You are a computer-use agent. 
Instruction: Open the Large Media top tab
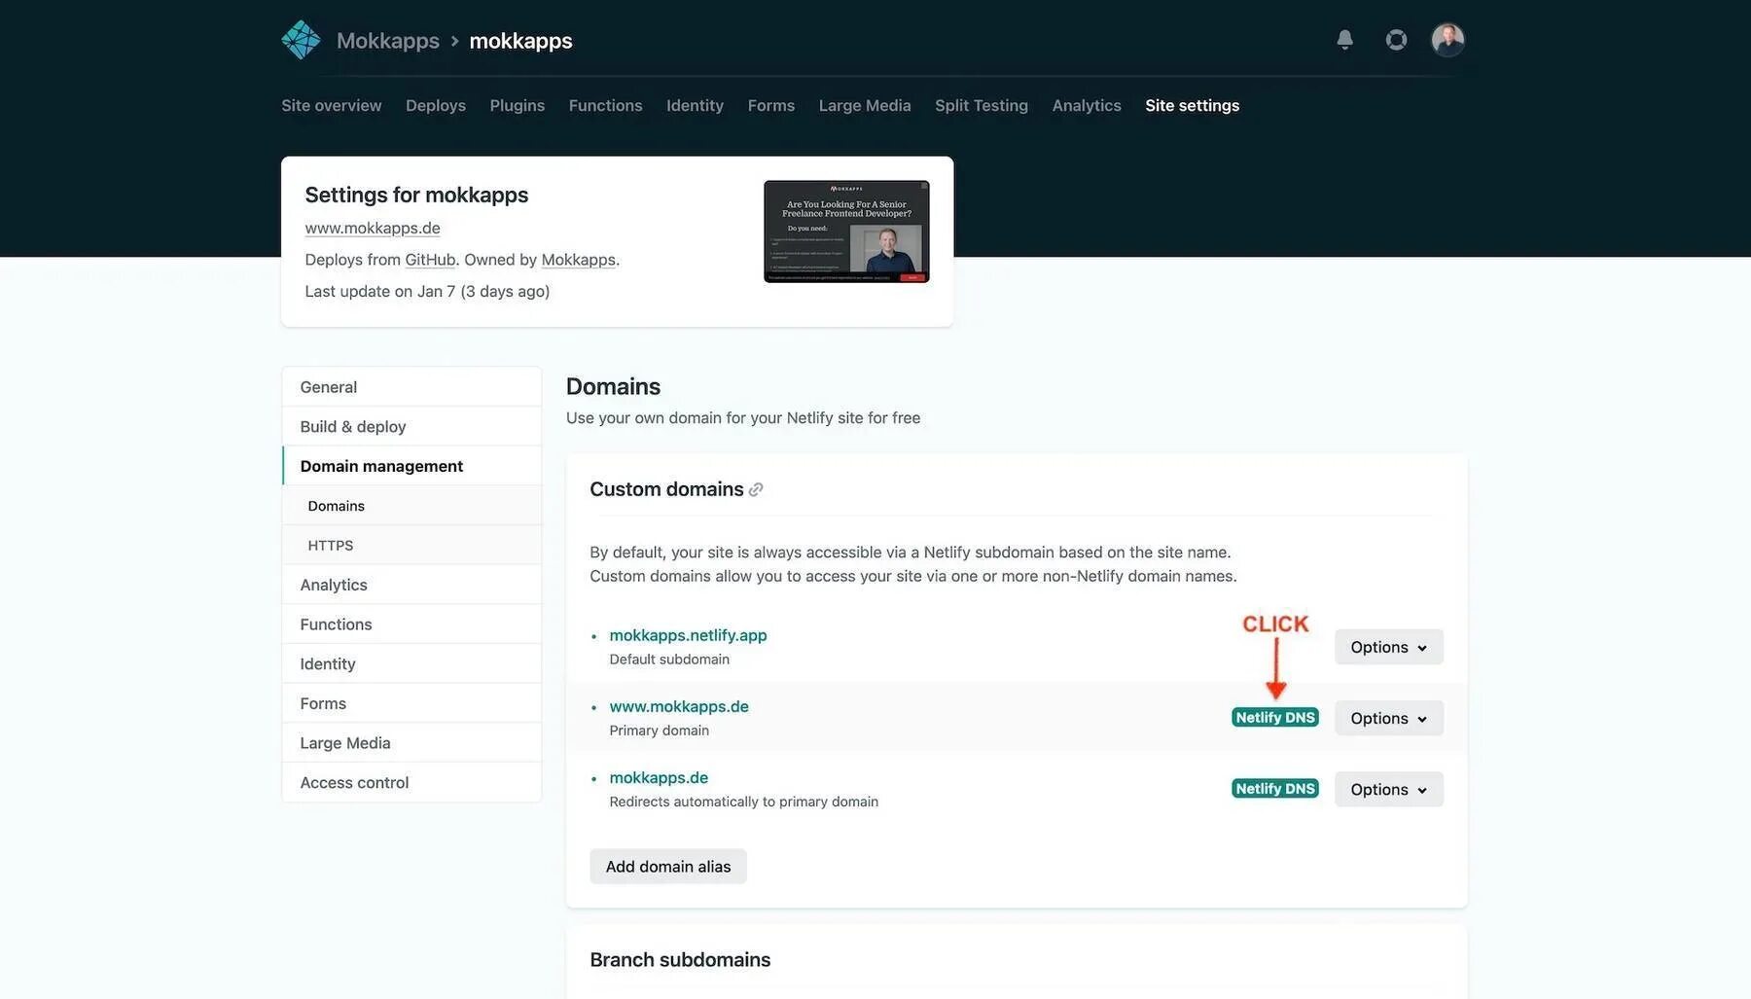coord(865,105)
